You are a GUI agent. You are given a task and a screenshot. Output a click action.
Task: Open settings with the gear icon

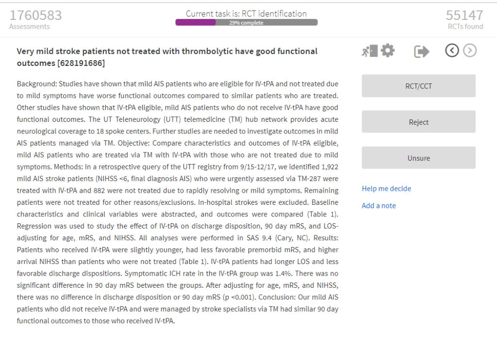tap(387, 50)
